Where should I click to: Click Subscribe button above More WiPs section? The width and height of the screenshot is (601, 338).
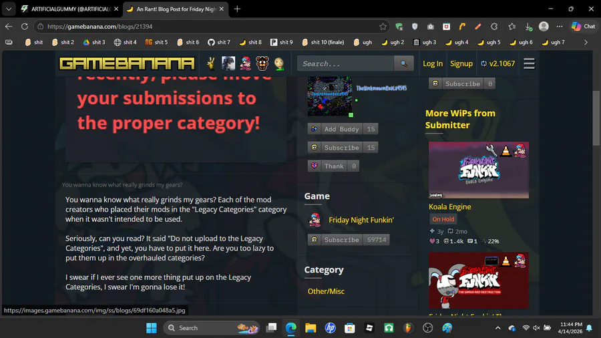(x=462, y=83)
